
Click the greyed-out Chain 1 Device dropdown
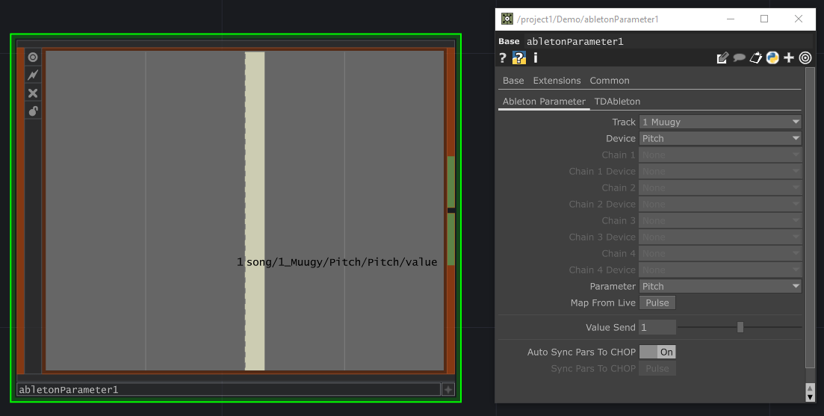pyautogui.click(x=720, y=171)
